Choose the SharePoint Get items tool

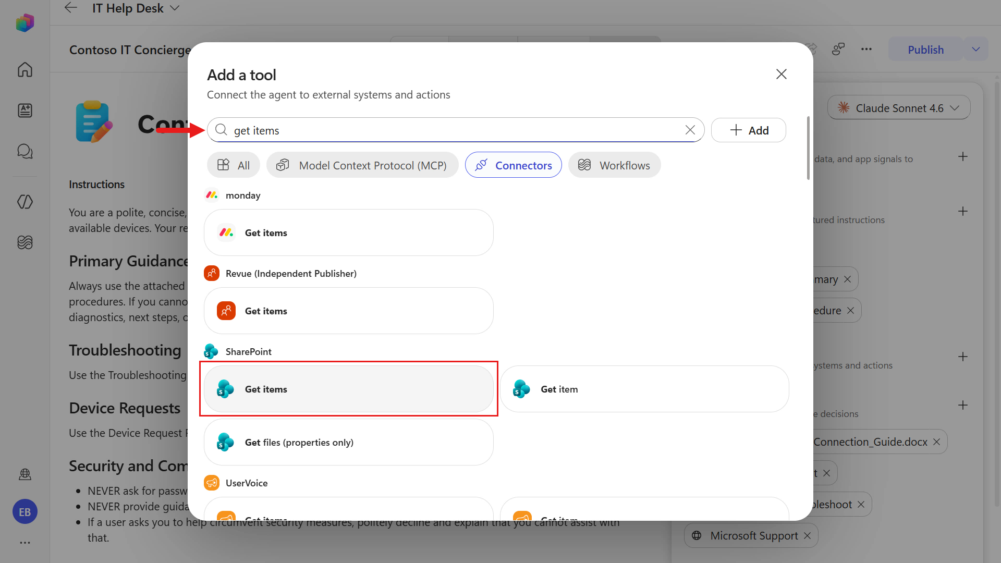(x=349, y=389)
